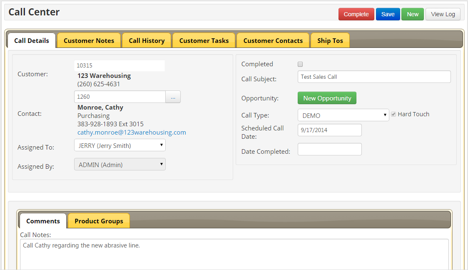Email cathy.monroe@123warehousing.com link
Viewport: 468px width, 270px height.
[x=132, y=132]
